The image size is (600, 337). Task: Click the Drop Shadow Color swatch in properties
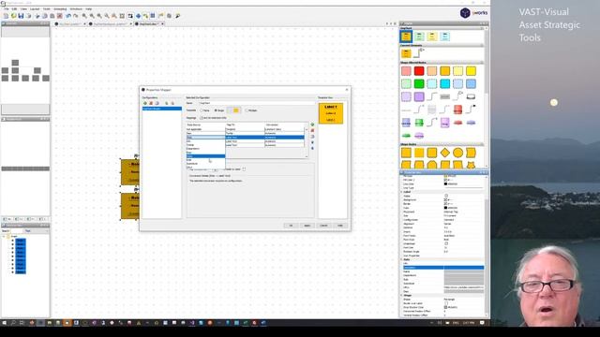pos(446,307)
